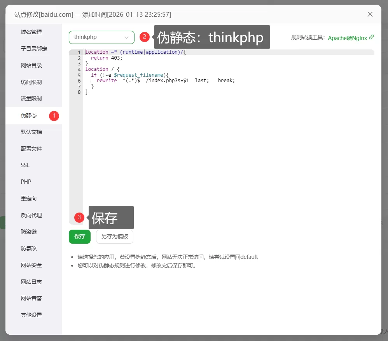
Task: Click the 保存 save button
Action: point(79,236)
